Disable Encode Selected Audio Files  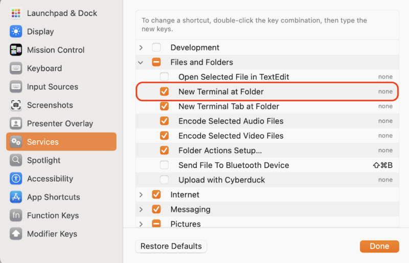point(164,121)
